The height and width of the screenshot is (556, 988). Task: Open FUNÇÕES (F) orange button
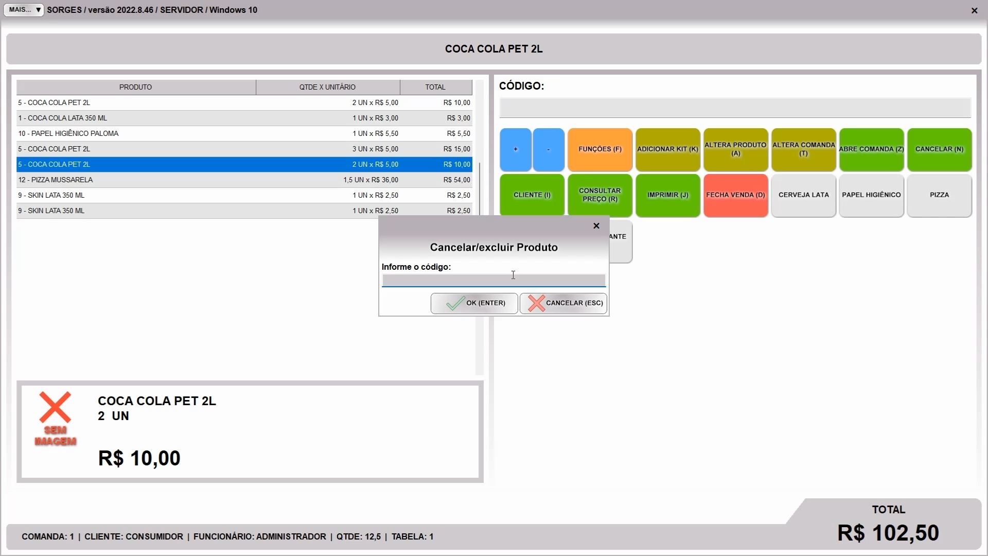coord(600,149)
